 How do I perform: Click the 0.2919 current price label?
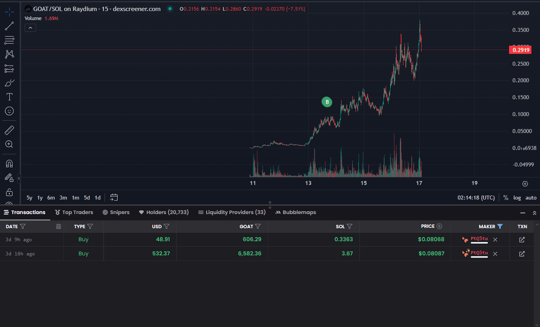(x=520, y=50)
